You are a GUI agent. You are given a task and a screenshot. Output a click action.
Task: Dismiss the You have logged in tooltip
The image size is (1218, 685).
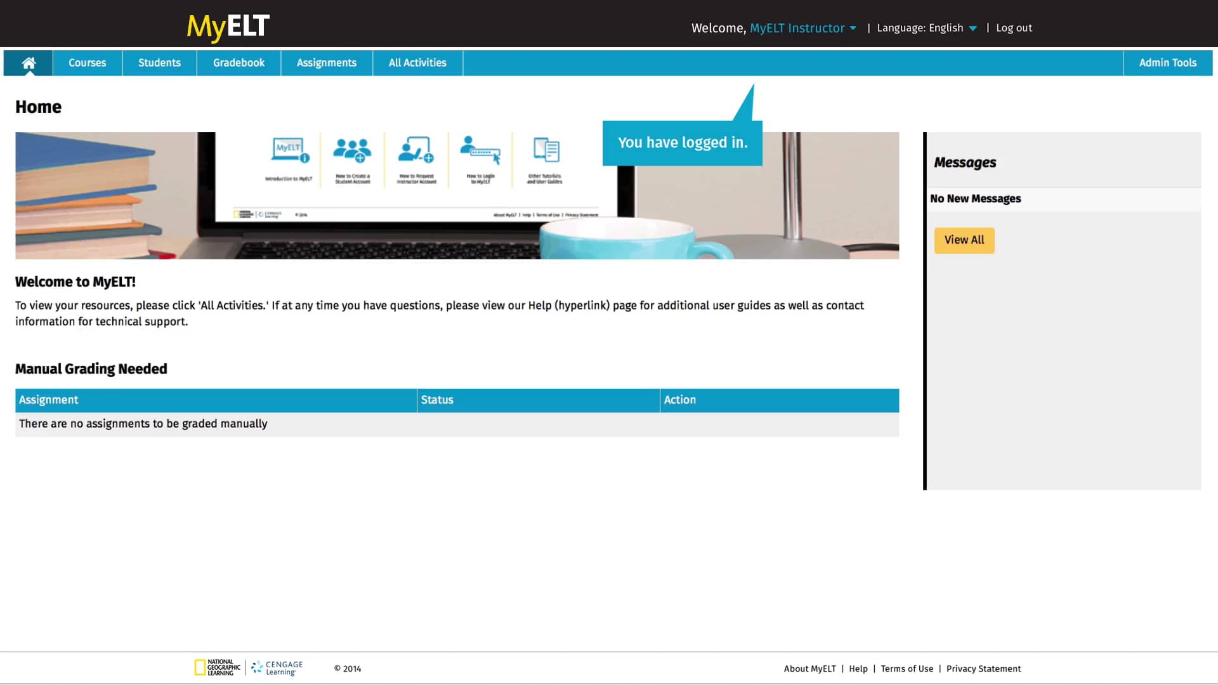coord(682,143)
